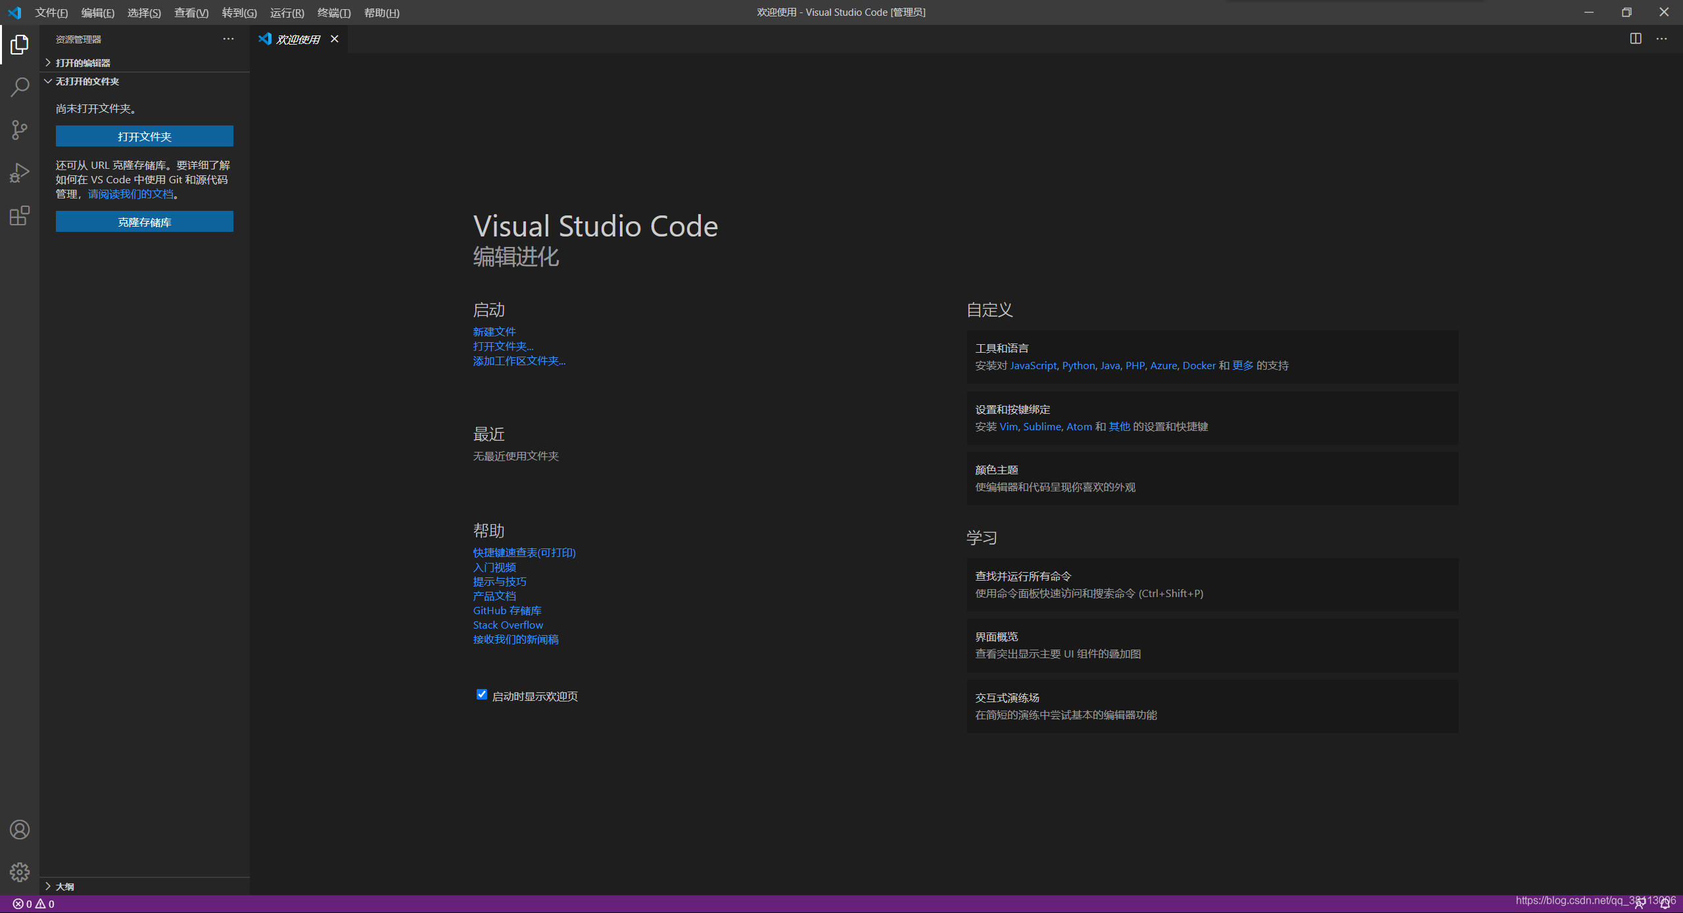Expand the 大纲 outline section
The width and height of the screenshot is (1683, 913).
[64, 886]
